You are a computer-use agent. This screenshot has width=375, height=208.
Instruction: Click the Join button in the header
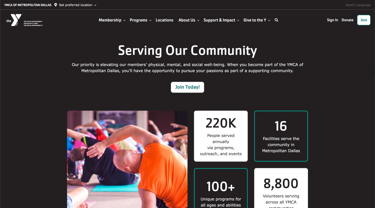364,20
